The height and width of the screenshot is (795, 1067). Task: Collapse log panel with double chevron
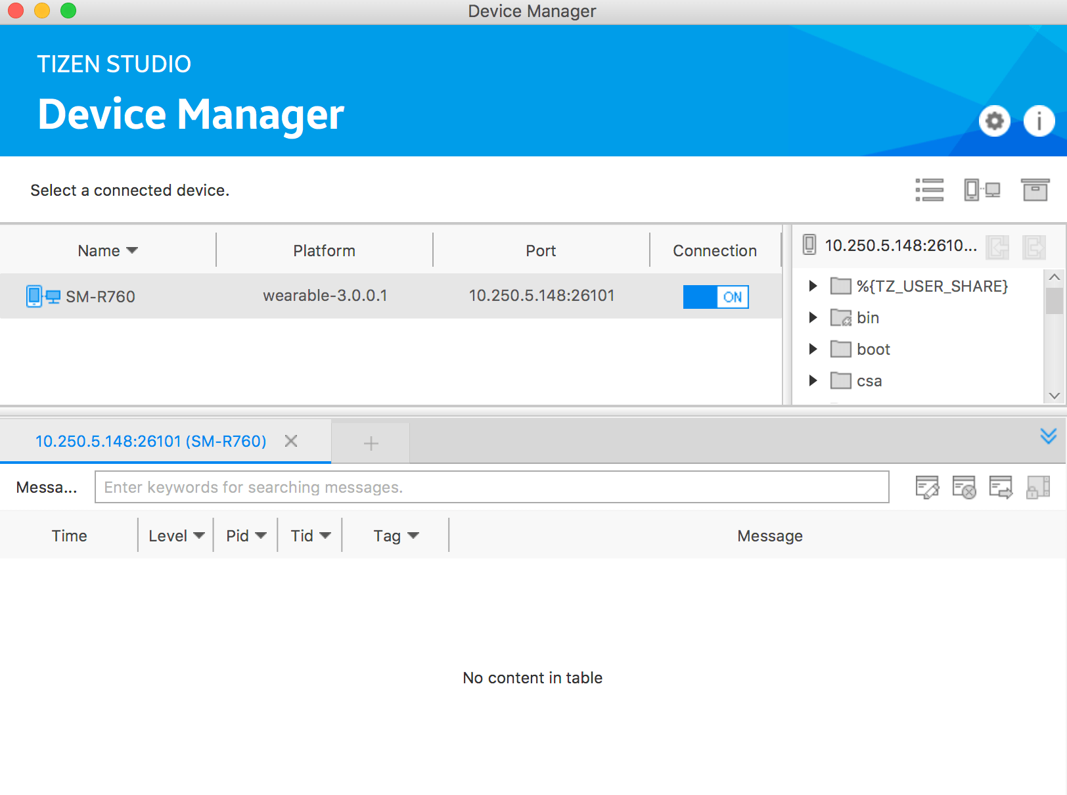coord(1049,436)
